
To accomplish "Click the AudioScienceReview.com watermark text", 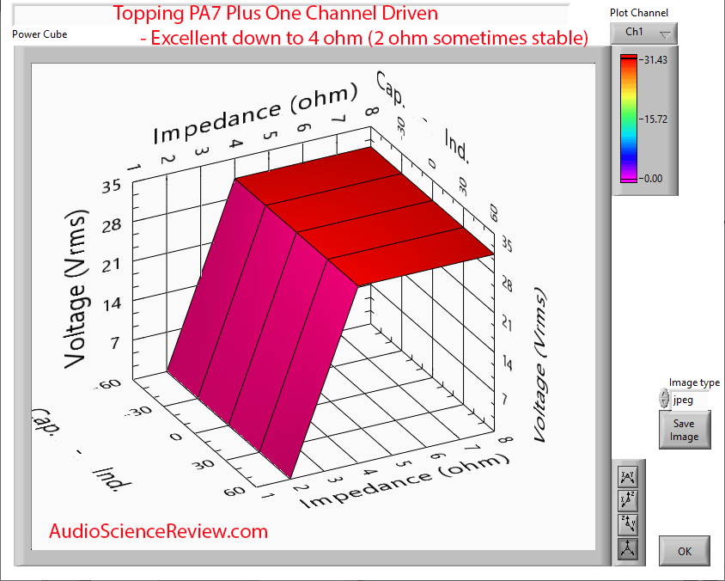I will [159, 531].
